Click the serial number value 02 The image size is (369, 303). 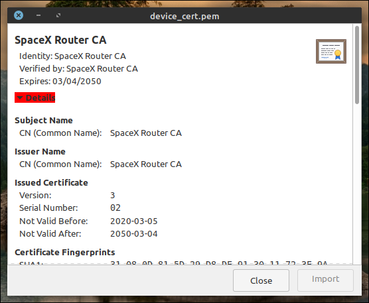[115, 208]
